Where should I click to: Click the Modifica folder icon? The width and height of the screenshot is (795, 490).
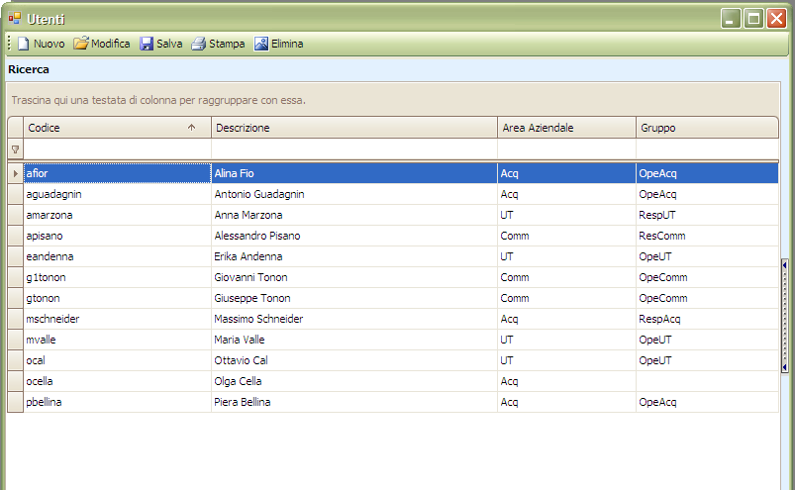81,44
